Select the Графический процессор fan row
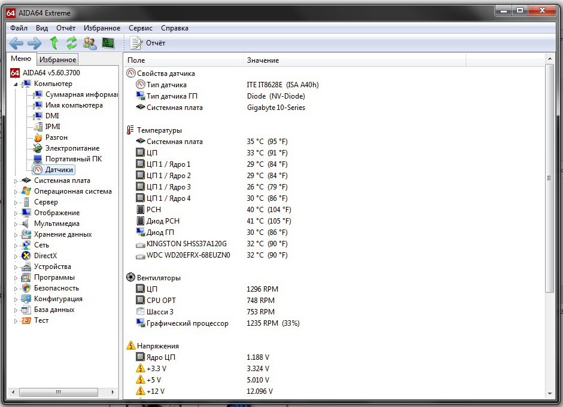 click(218, 323)
